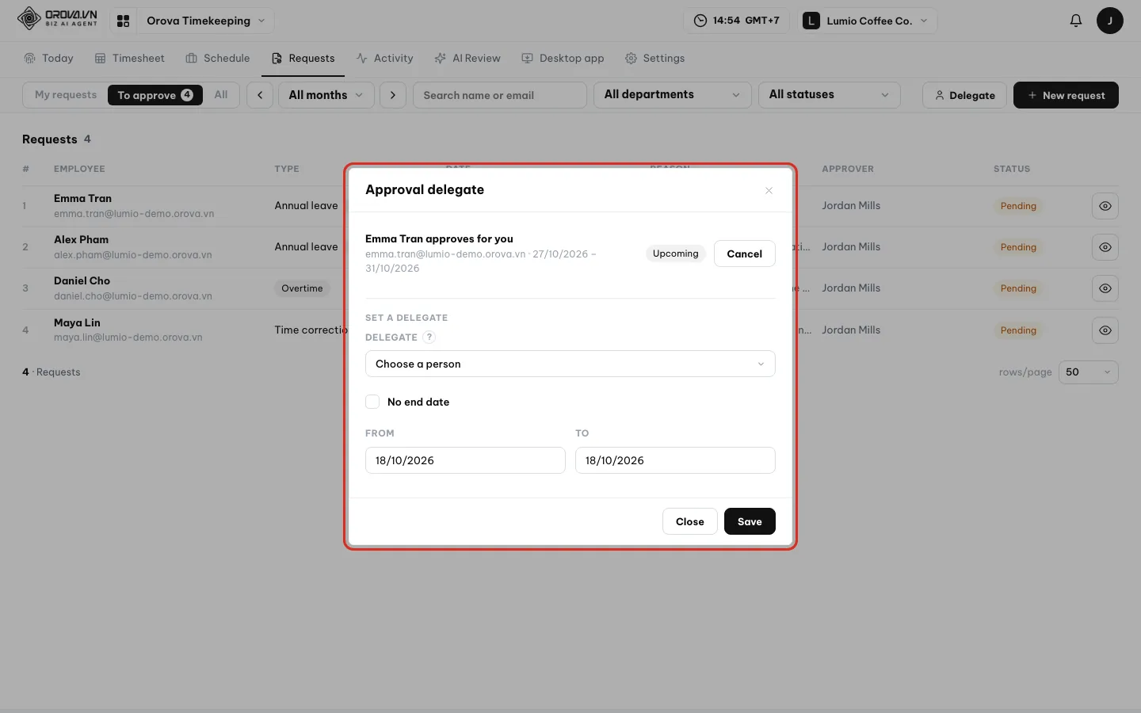Go to previous month arrow
1141x713 pixels.
tap(260, 95)
